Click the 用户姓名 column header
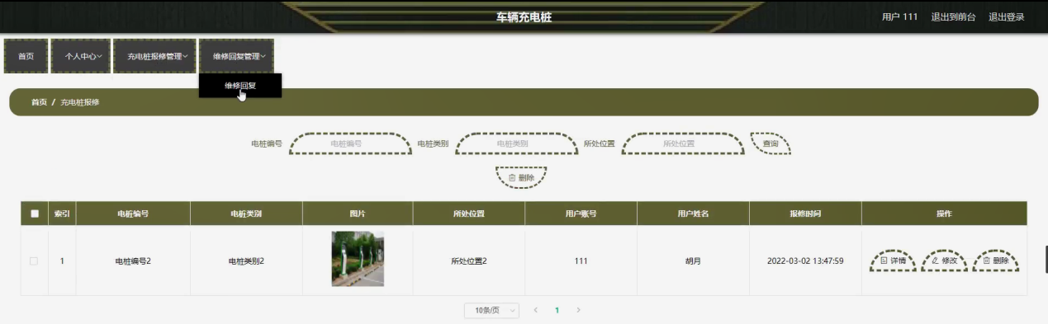The height and width of the screenshot is (324, 1048). [693, 214]
